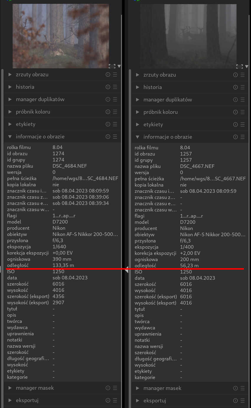Open dropdown arrow beside right preview thumbnail
Image resolution: width=251 pixels, height=408 pixels.
pos(247,67)
